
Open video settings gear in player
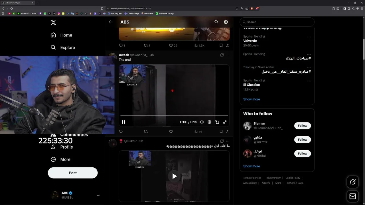click(x=209, y=122)
